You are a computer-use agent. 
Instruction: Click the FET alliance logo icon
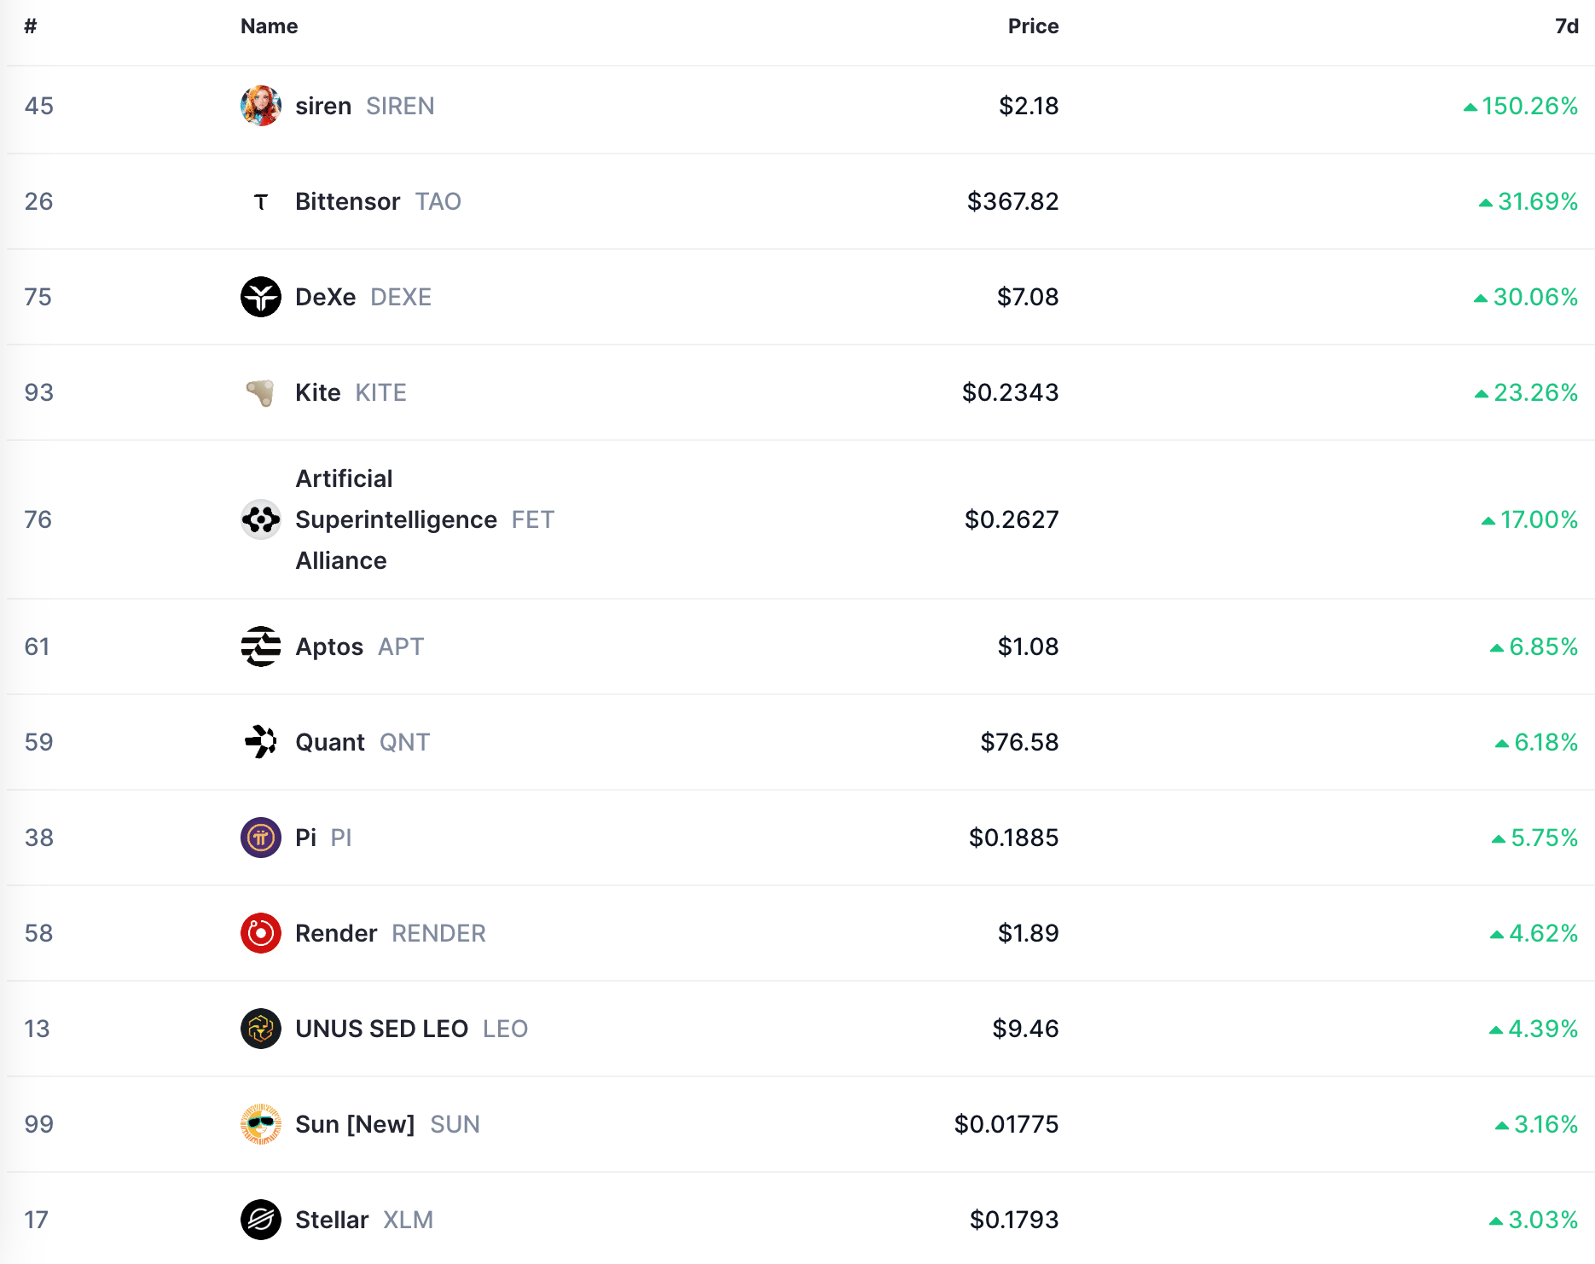(261, 519)
